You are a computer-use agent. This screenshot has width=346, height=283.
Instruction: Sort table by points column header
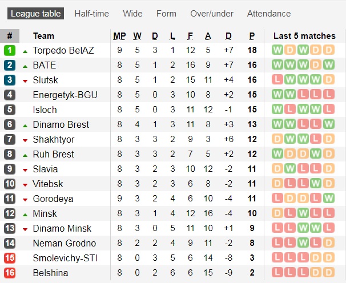[252, 36]
